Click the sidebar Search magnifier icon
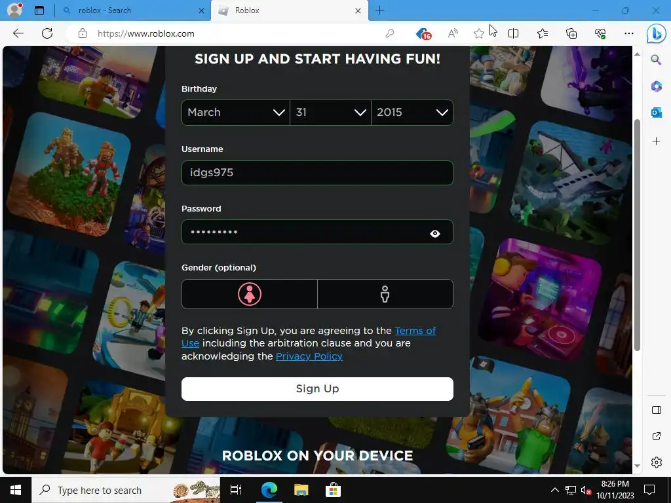 pos(656,60)
